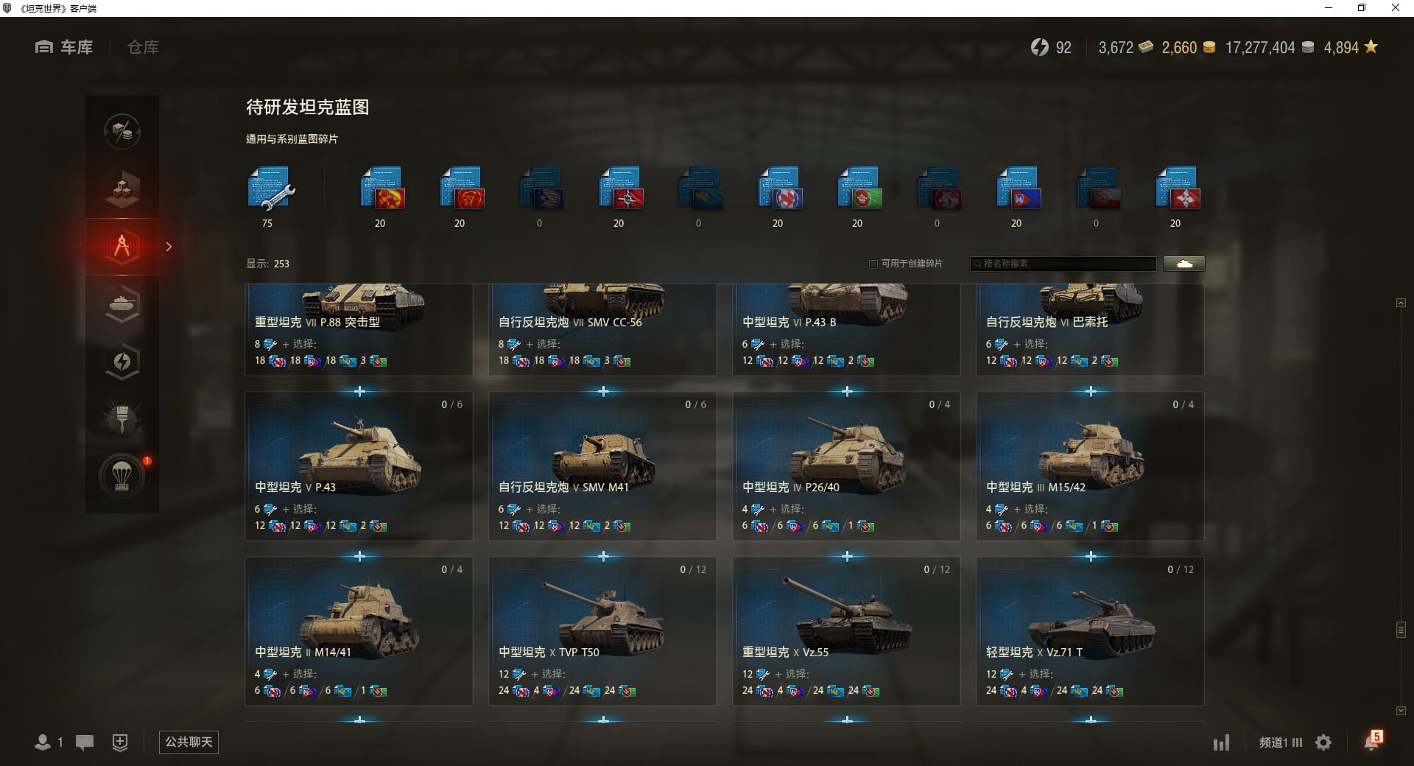
Task: Click the 按名称搜索 search field
Action: point(1063,264)
